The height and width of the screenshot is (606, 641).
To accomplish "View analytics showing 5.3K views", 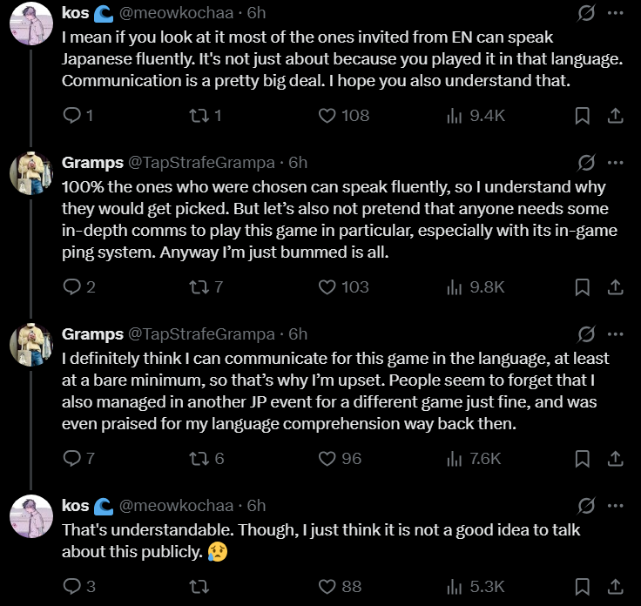I will coord(476,586).
